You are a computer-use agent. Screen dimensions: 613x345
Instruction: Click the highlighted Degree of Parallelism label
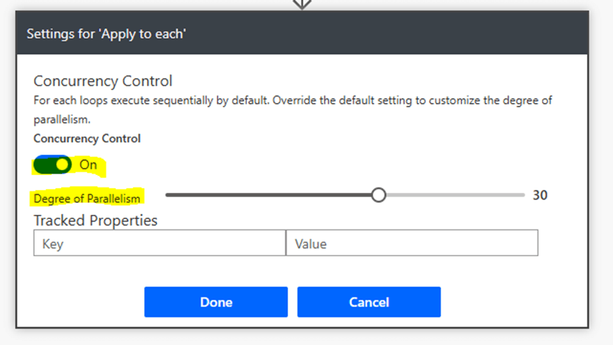pyautogui.click(x=87, y=199)
